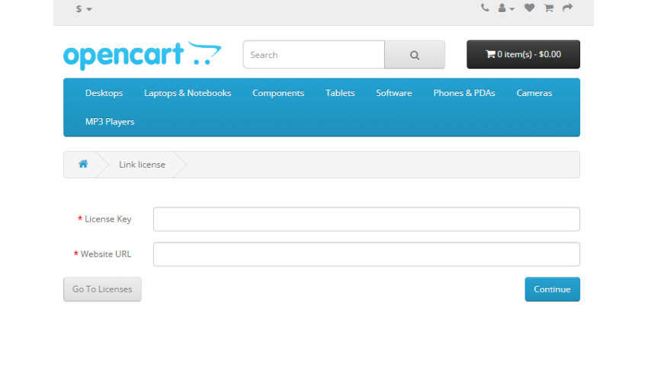This screenshot has height=381, width=648.
Task: Open the wish list heart icon
Action: pyautogui.click(x=529, y=8)
